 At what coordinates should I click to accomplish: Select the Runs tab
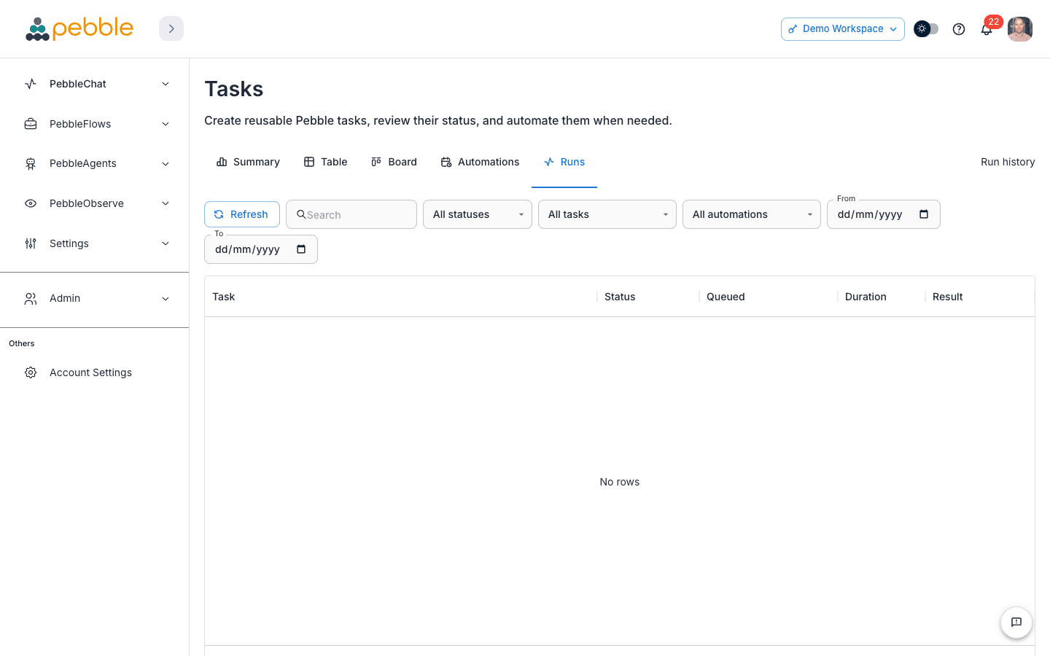click(x=564, y=162)
